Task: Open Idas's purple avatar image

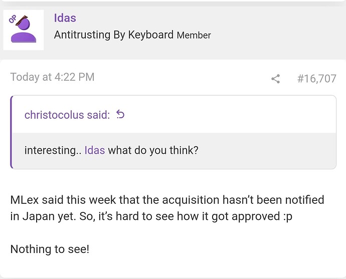Action: (x=24, y=30)
